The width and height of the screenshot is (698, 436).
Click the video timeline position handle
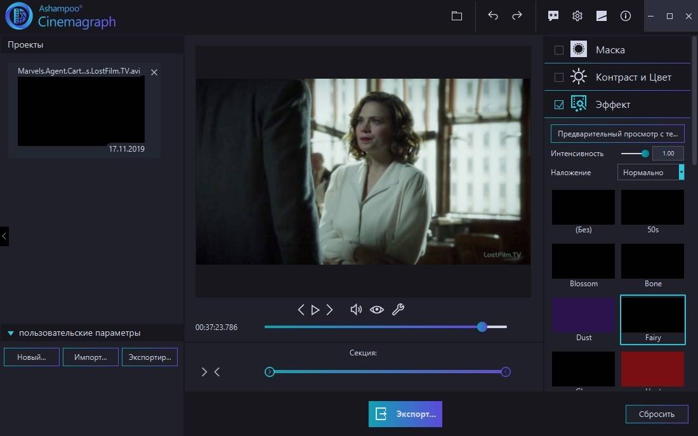click(482, 327)
